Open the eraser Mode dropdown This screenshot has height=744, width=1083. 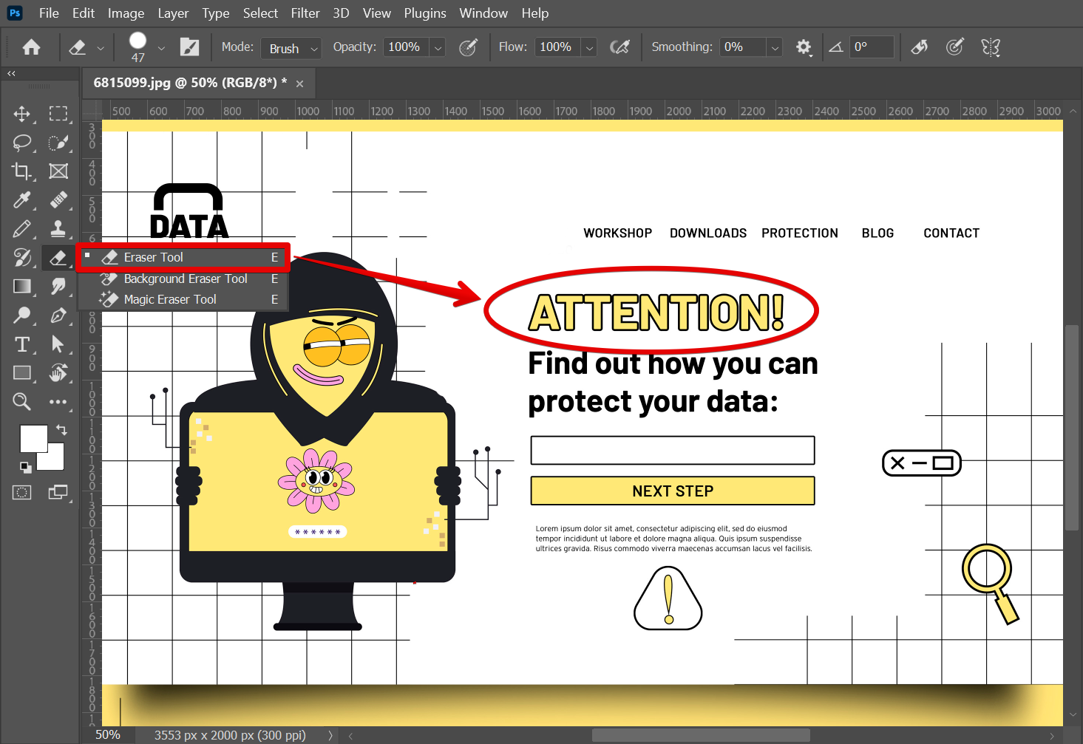point(291,48)
